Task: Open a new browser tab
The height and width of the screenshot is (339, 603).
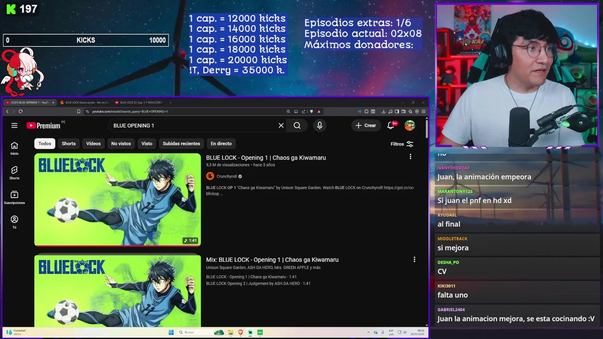Action: (x=171, y=102)
